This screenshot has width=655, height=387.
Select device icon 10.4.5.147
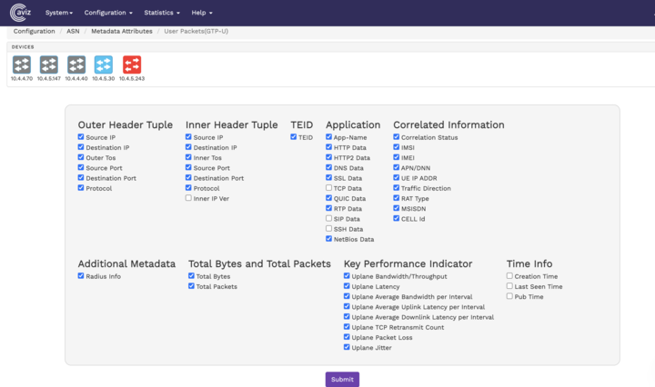[49, 64]
